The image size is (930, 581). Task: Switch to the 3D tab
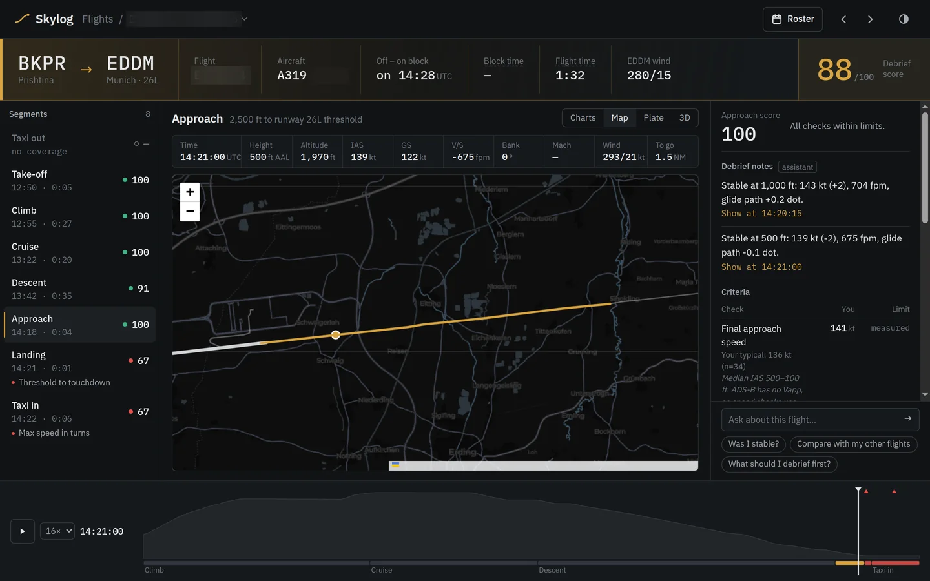[685, 117]
